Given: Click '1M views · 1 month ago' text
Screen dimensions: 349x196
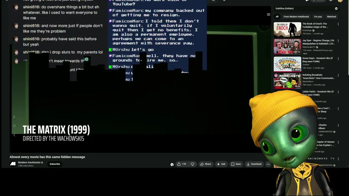Looking at the screenshot, I should click(x=313, y=34).
